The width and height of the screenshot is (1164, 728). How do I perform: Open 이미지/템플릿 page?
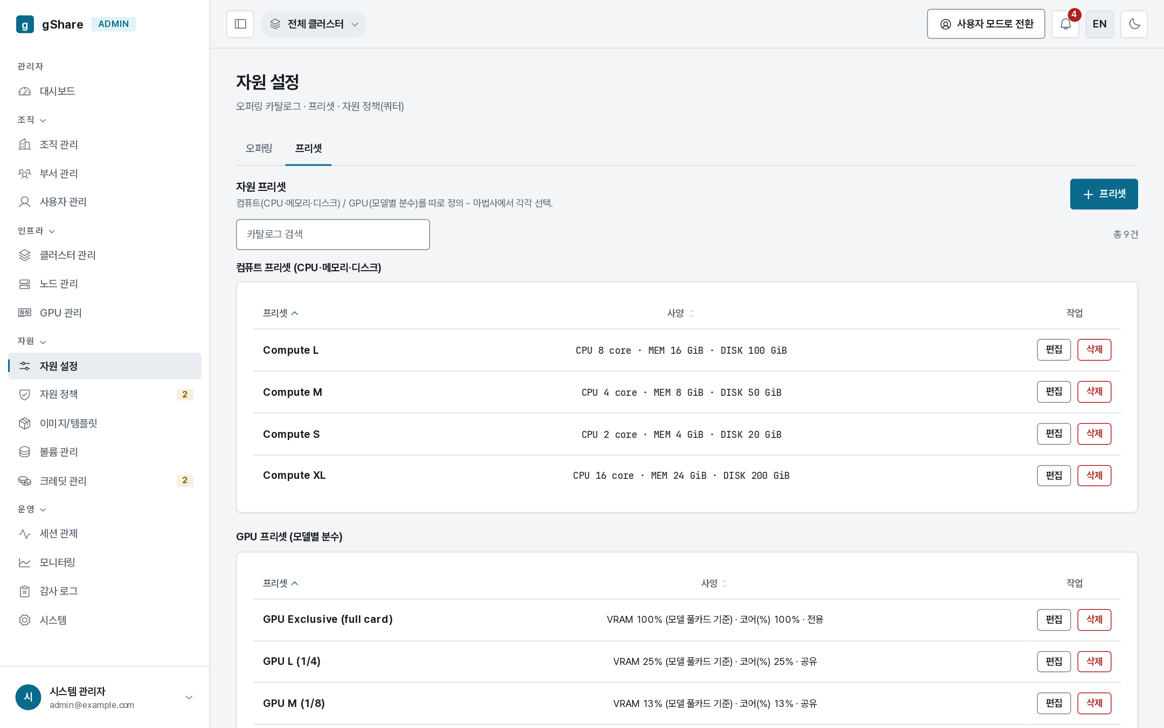105,423
